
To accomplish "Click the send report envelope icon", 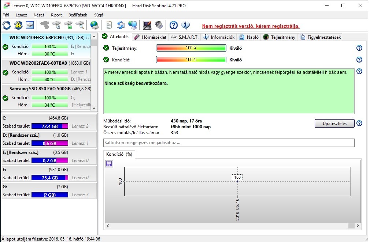I will click(x=121, y=25).
